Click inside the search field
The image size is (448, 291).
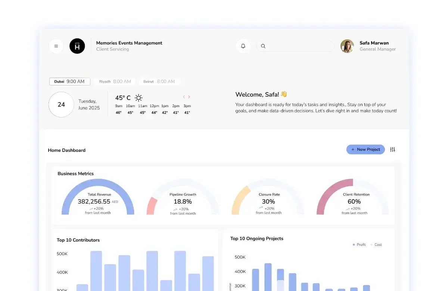(295, 46)
